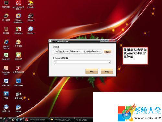Click the LZZ Virtual Drive title bar icon
The width and height of the screenshot is (162, 122).
[x=50, y=41]
